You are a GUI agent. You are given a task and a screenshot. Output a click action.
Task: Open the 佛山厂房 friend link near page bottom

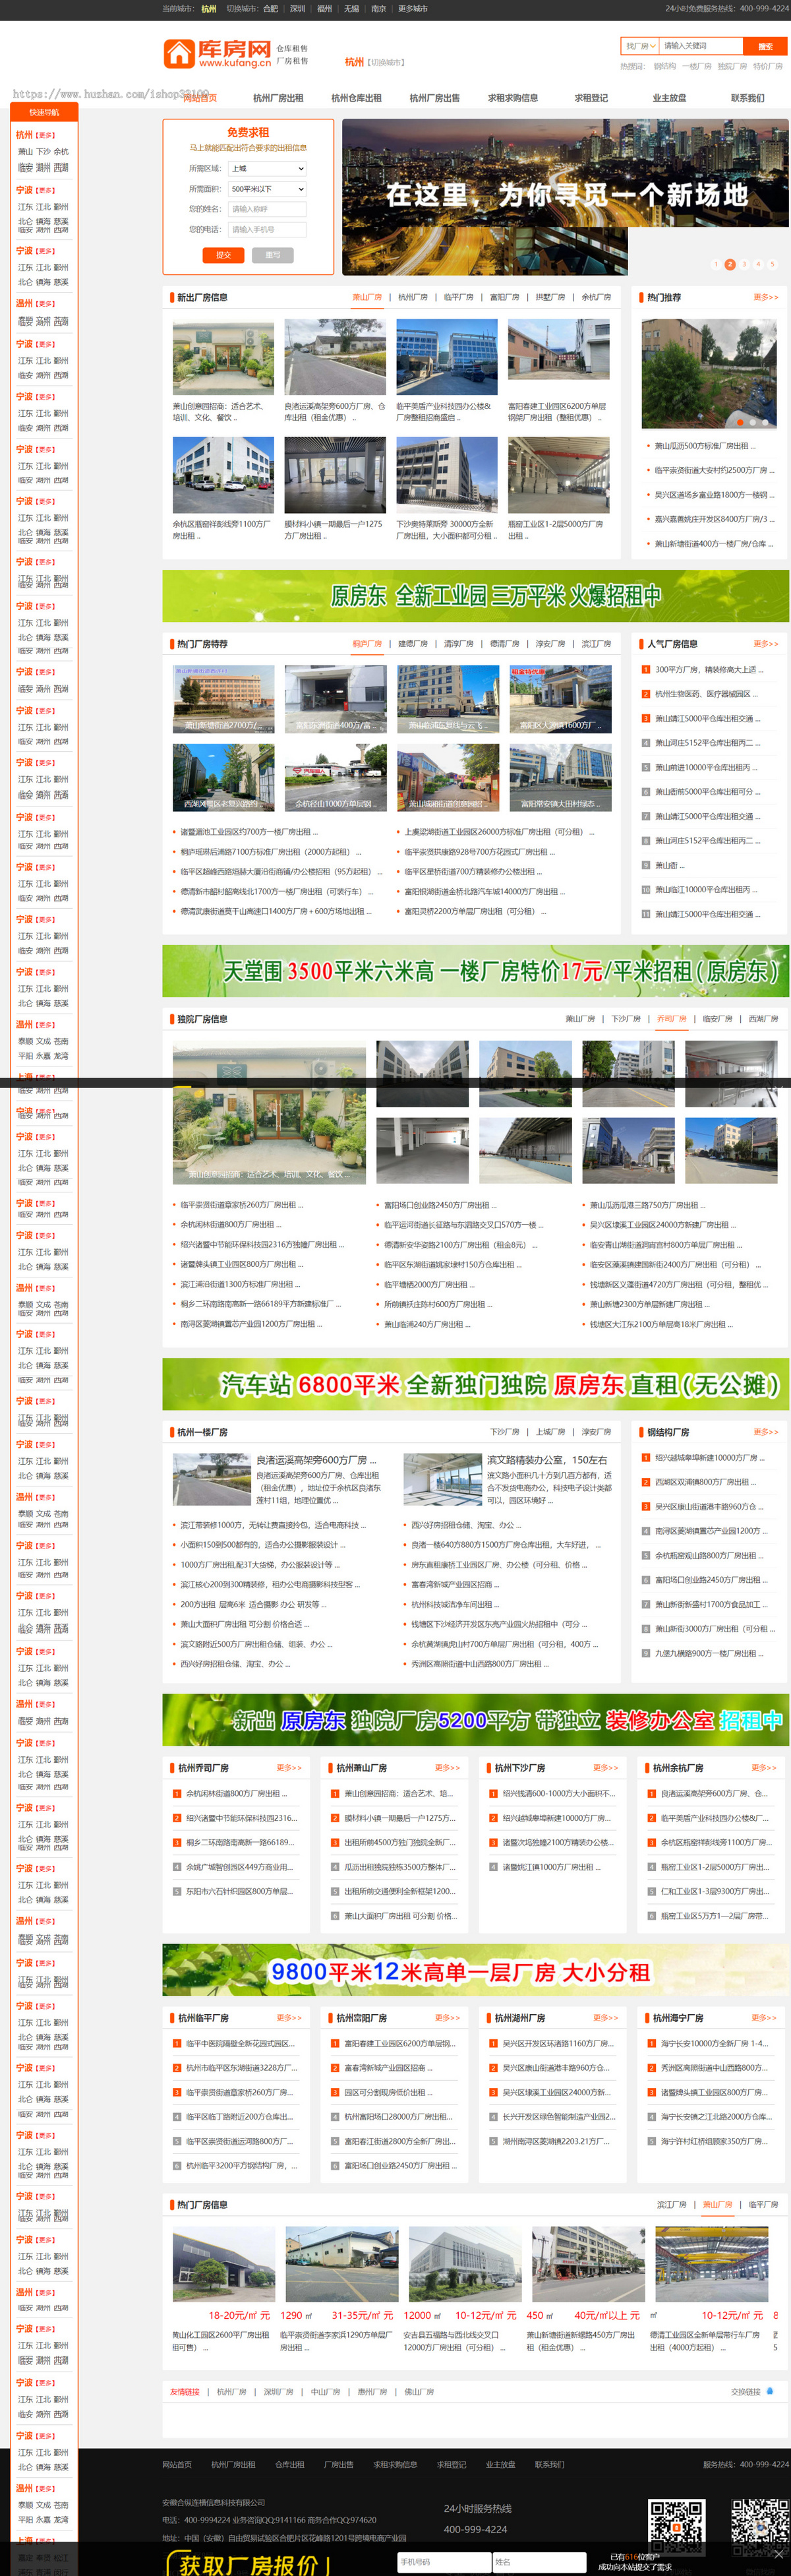click(419, 2392)
